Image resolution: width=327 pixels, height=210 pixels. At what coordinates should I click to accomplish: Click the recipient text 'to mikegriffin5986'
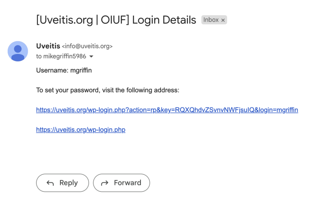point(61,57)
